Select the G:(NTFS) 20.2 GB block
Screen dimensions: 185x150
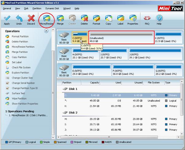tap(168, 70)
